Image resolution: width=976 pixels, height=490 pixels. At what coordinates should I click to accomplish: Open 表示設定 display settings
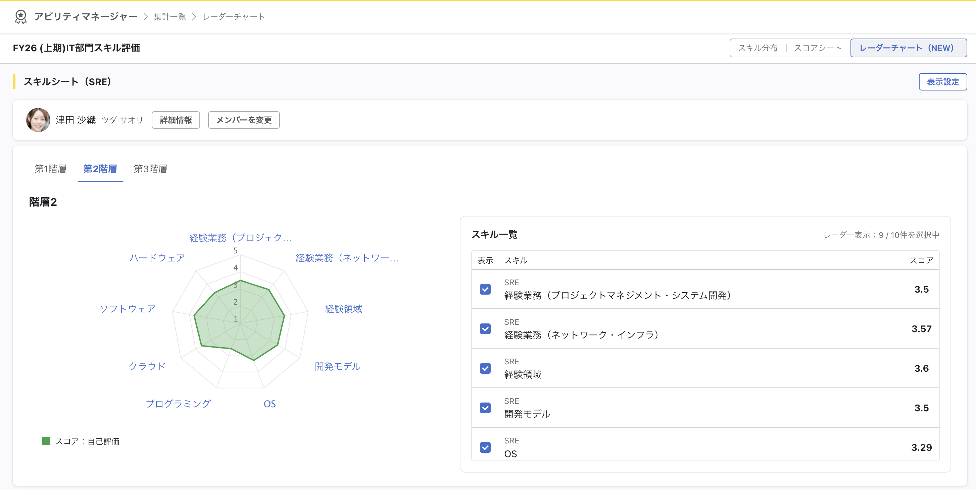click(x=943, y=82)
